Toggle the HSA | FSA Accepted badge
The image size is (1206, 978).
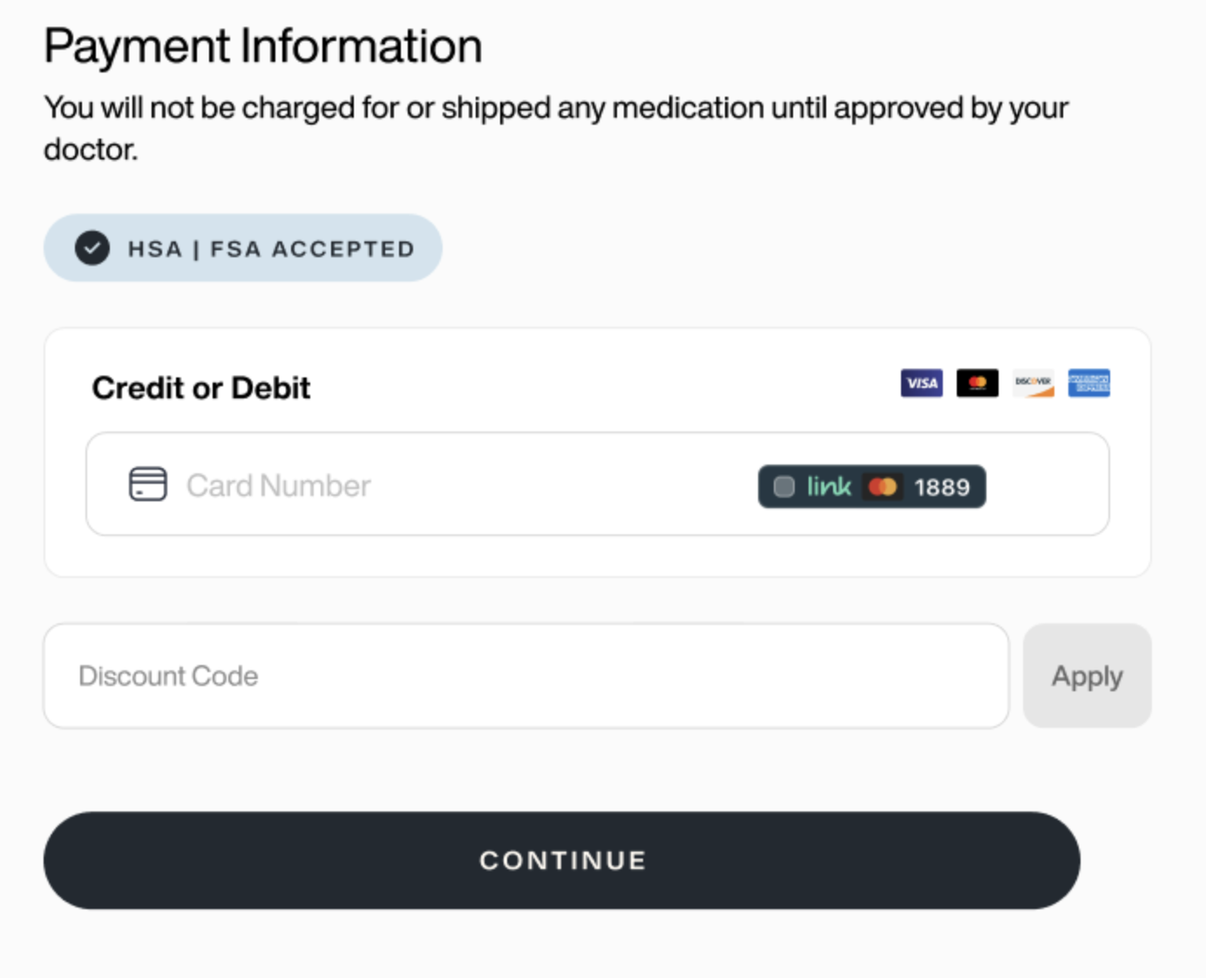coord(243,248)
